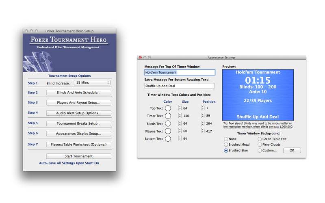Open the Top Text color well
Screen dimensions: 325x203
click(168, 108)
